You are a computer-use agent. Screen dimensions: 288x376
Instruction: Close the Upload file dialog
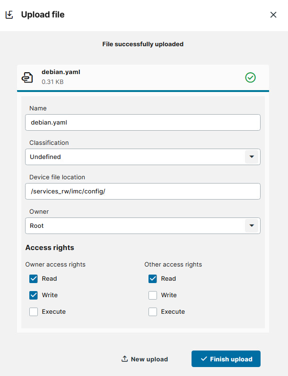[273, 15]
